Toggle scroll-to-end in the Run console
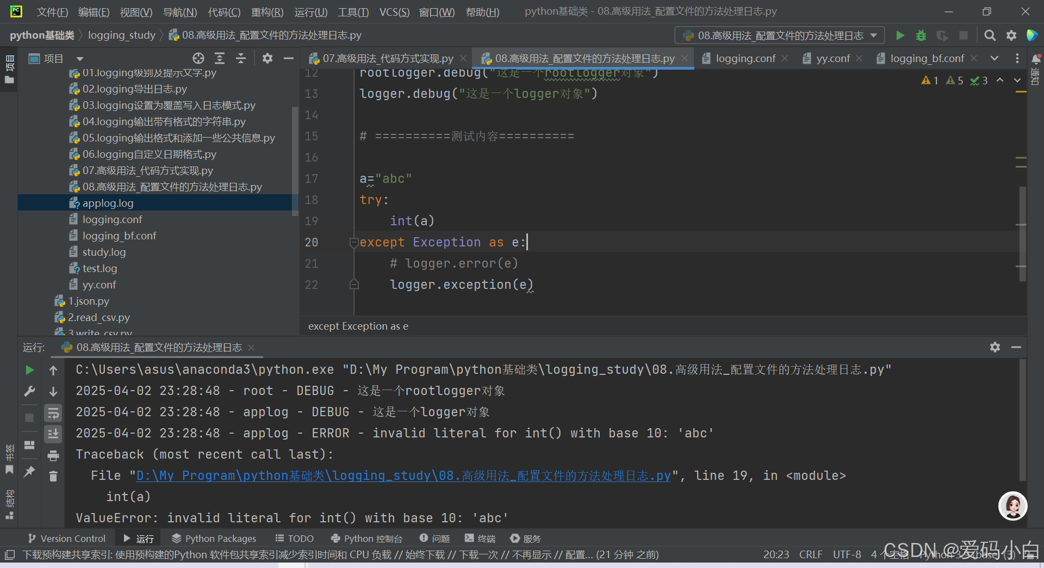The height and width of the screenshot is (568, 1044). pos(53,434)
